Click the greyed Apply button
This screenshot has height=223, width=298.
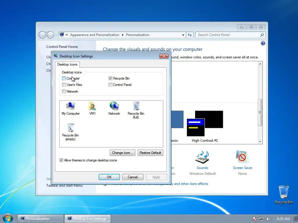coord(156,177)
